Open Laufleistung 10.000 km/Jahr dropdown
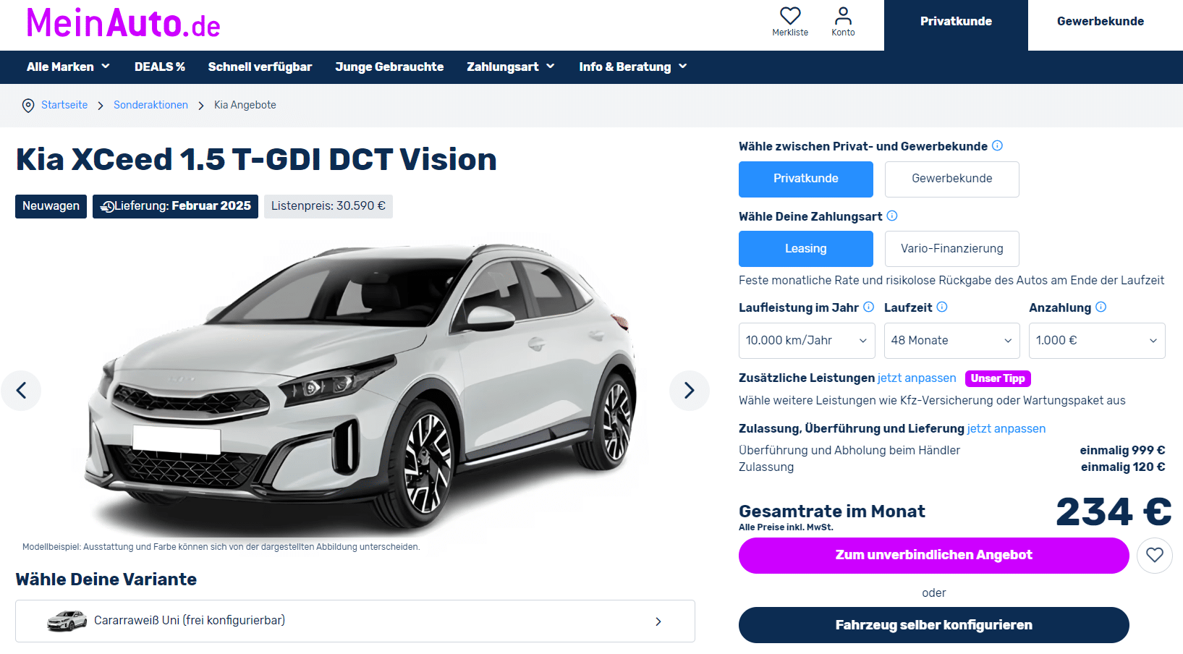The height and width of the screenshot is (654, 1183). 807,341
